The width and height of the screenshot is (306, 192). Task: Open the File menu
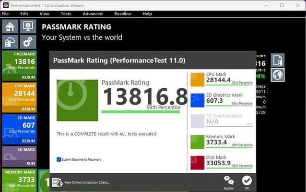[x=5, y=13]
